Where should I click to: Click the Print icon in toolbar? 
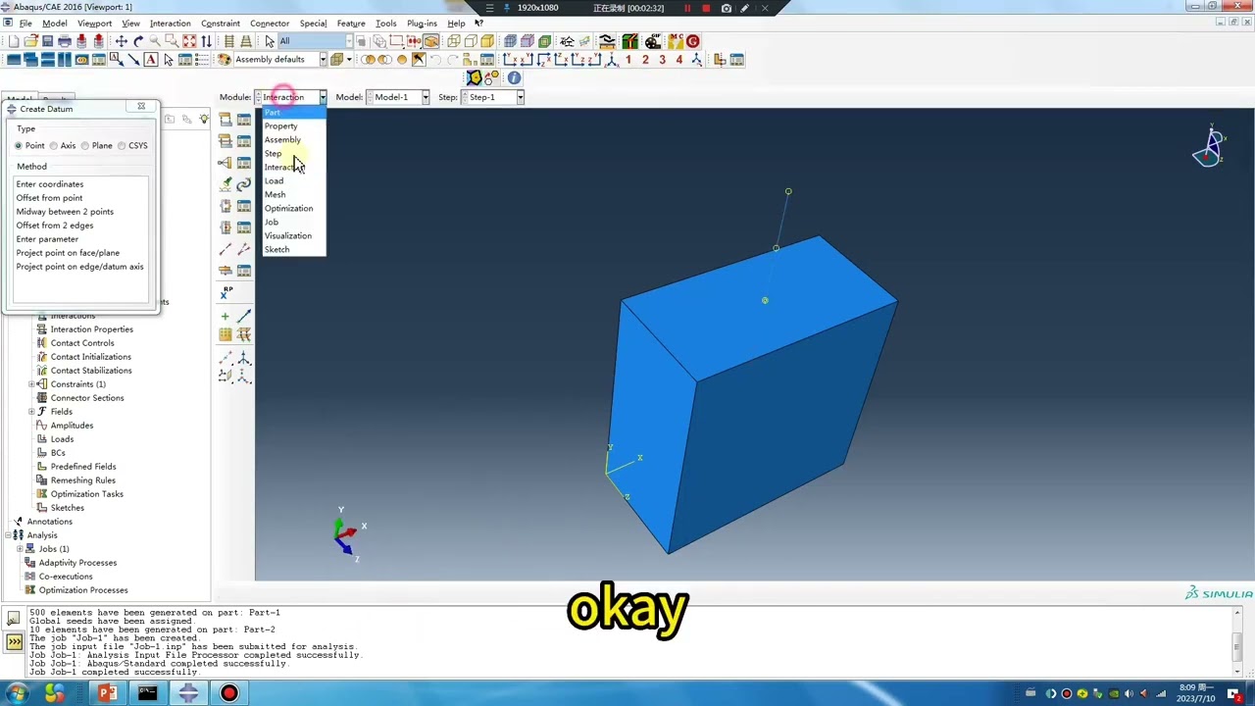65,41
